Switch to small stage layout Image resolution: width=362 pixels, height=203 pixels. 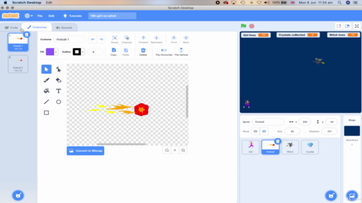[339, 26]
